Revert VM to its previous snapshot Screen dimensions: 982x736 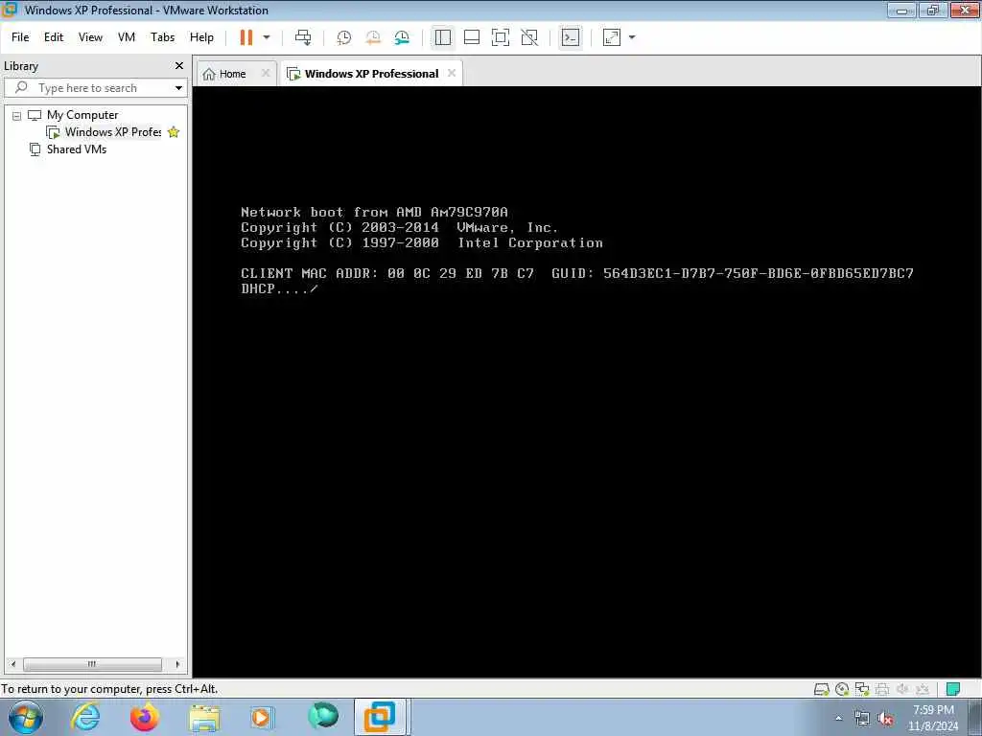(x=373, y=37)
